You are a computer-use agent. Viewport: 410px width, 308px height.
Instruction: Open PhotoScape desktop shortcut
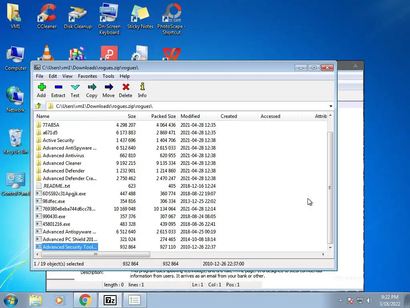[x=171, y=19]
